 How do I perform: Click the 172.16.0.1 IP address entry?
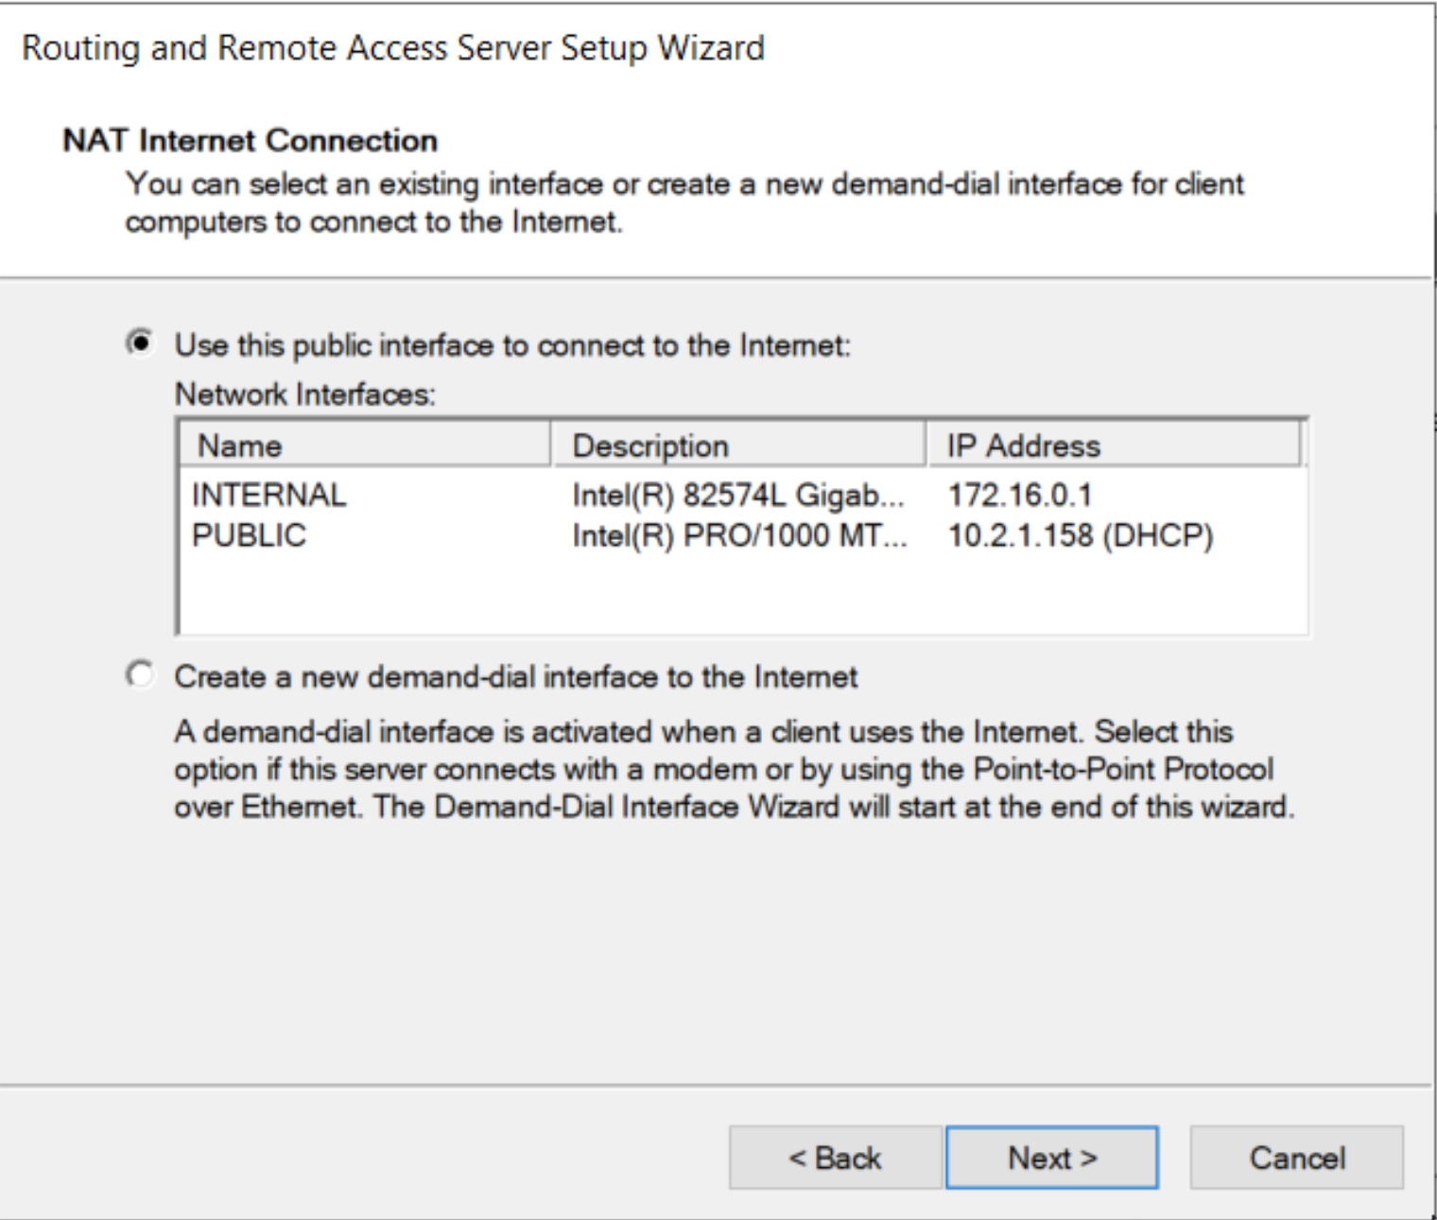[1019, 495]
